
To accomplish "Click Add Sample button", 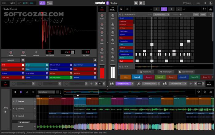I will click(x=166, y=72).
